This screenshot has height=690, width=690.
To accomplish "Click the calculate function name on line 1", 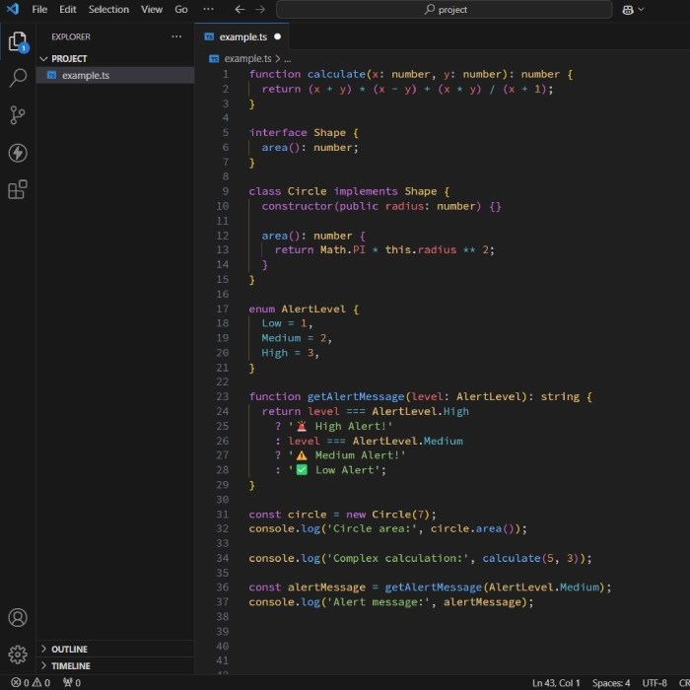I will point(336,74).
